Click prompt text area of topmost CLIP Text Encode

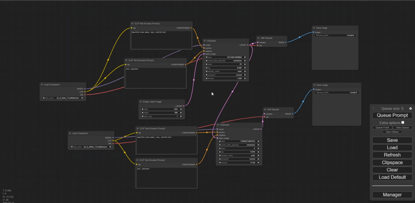(161, 40)
